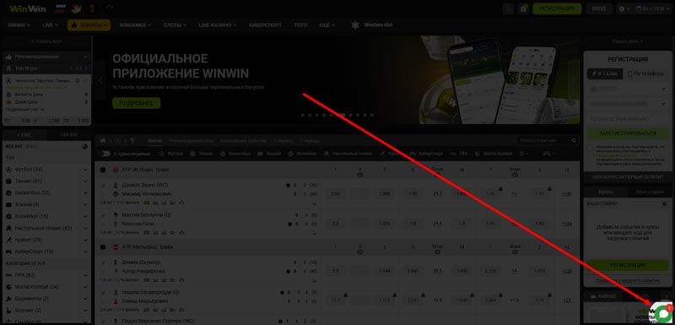Select the Теннис filter in sports strip

click(201, 154)
